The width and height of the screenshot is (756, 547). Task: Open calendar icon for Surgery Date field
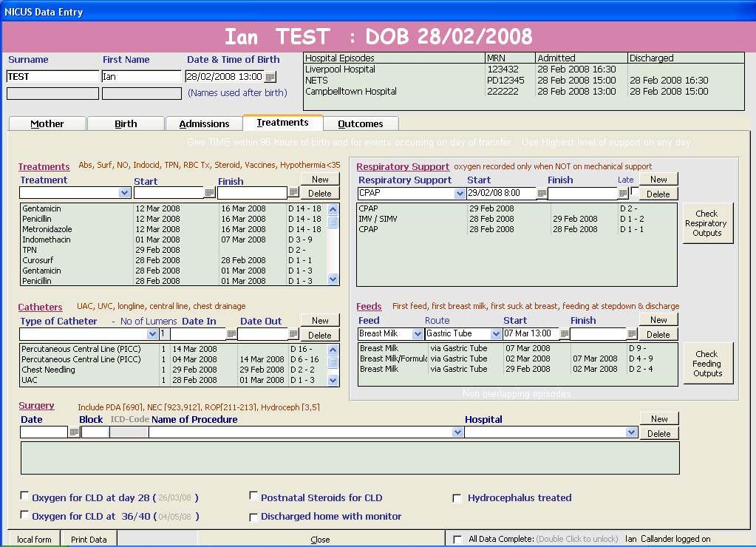click(74, 432)
